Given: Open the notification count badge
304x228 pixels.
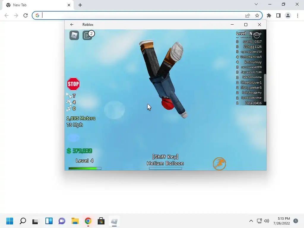Looking at the screenshot, I should pos(295,221).
